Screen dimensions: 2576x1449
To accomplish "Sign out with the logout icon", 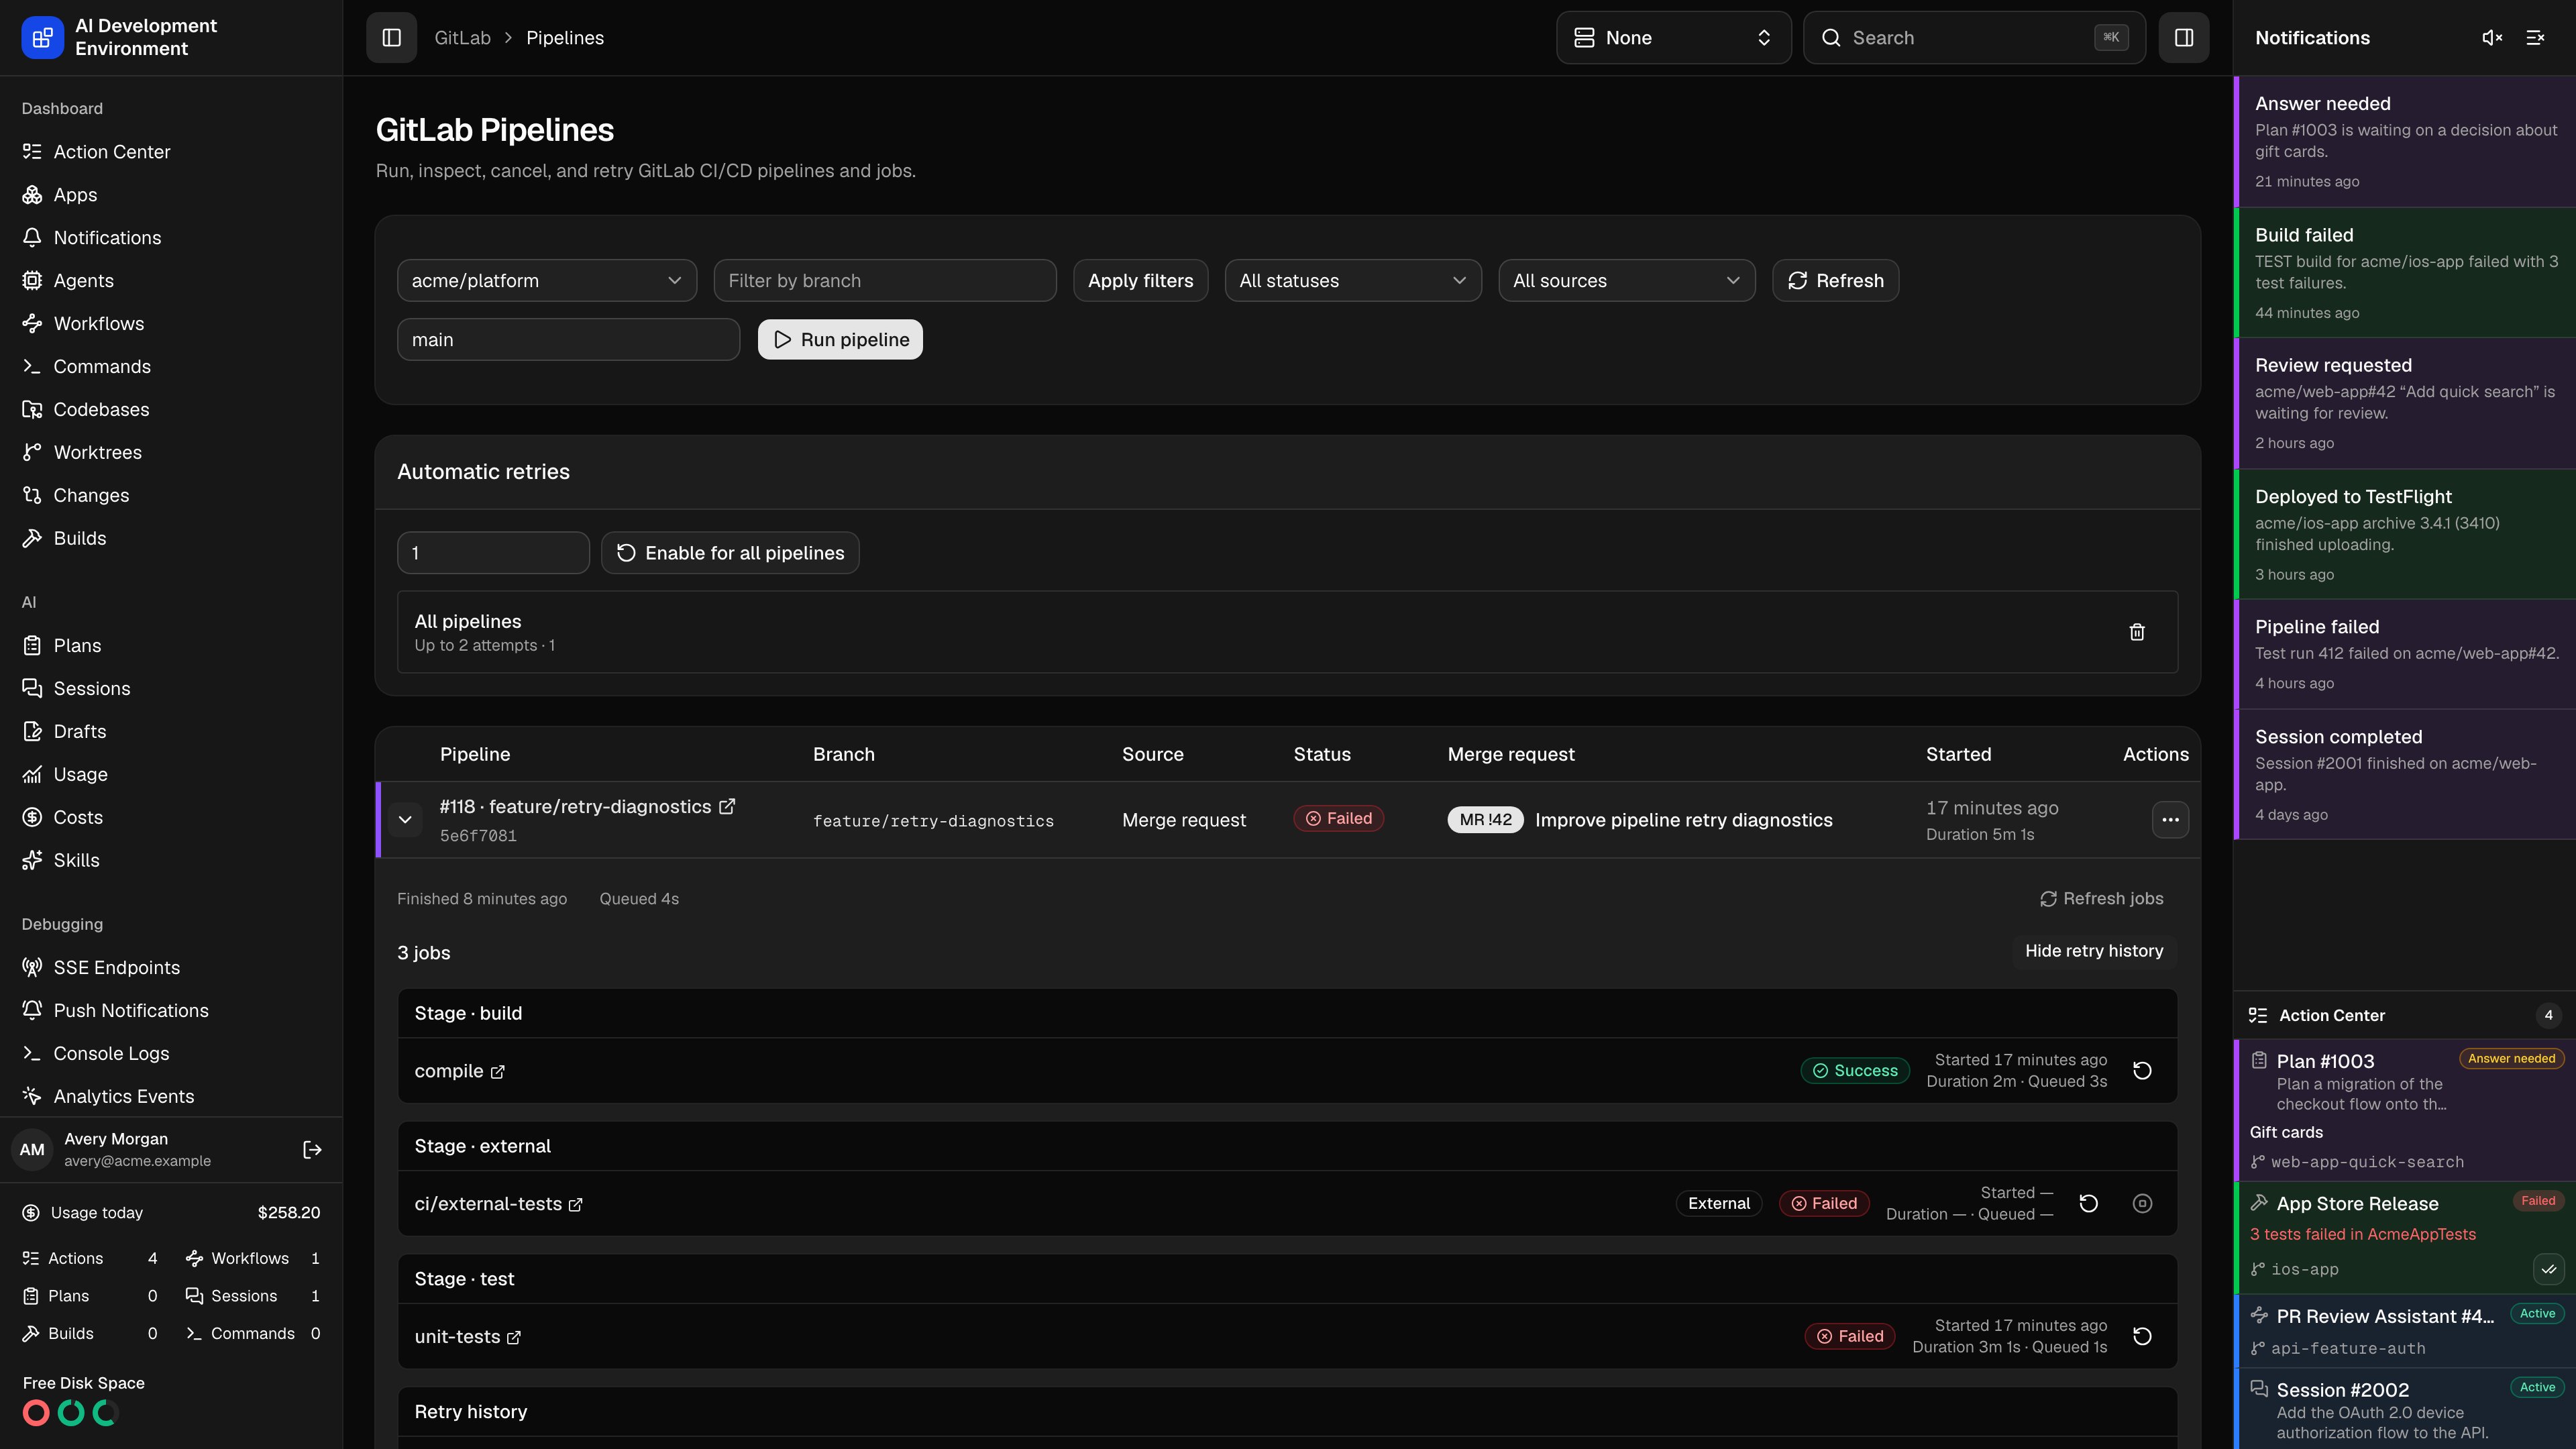I will 312,1150.
